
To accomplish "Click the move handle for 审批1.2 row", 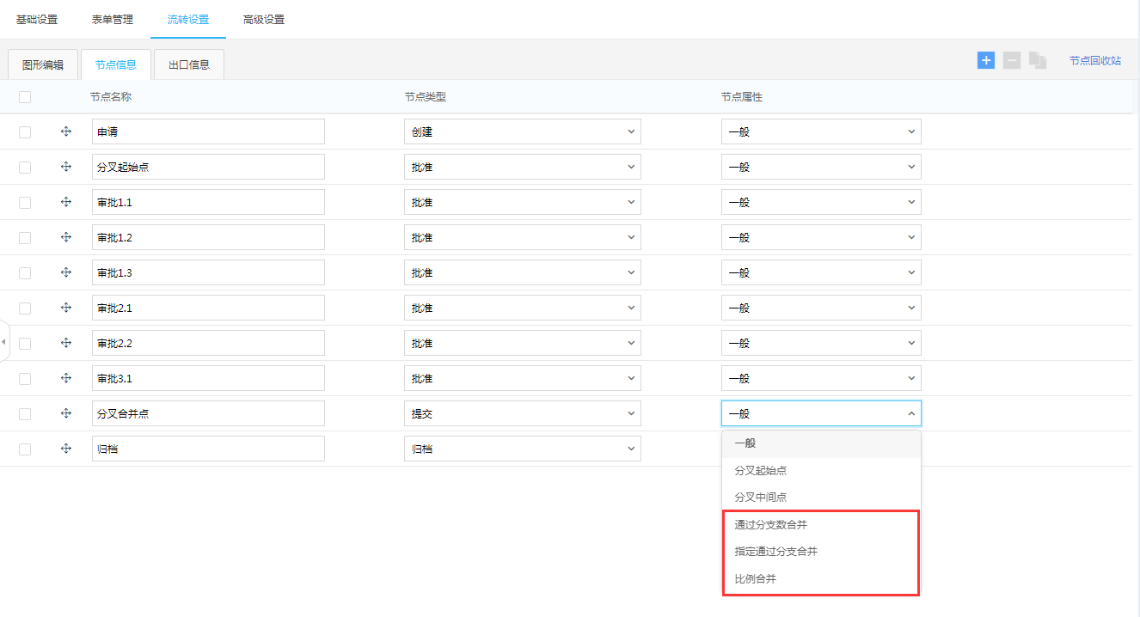I will [66, 237].
